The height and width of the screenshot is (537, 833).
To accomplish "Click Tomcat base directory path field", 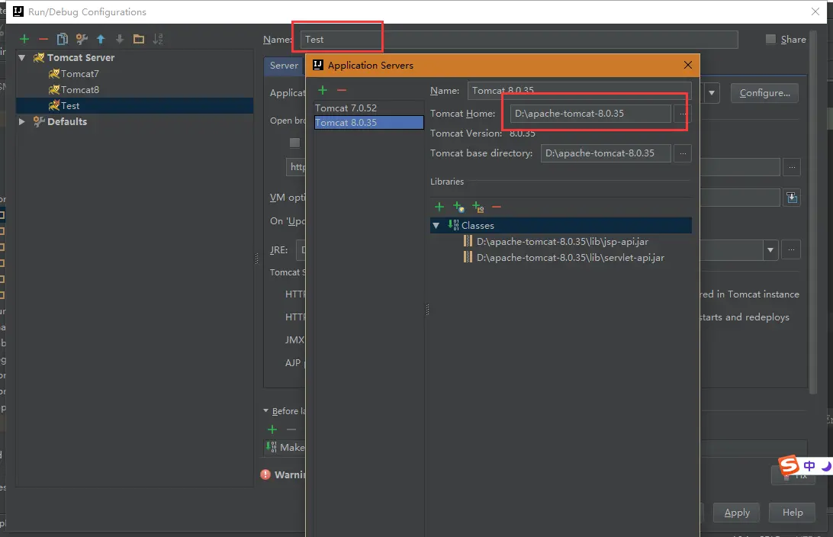I will click(606, 153).
